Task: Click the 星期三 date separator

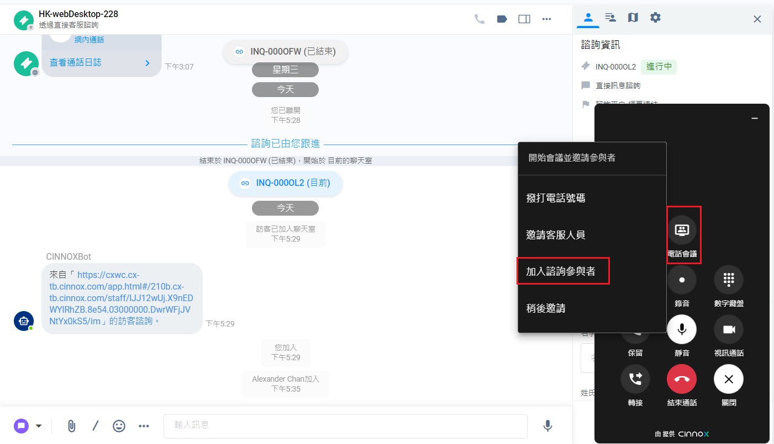Action: tap(285, 70)
